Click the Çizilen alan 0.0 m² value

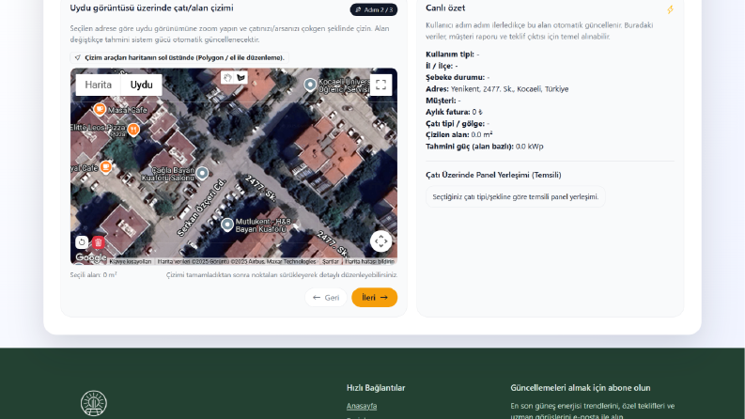pos(482,134)
